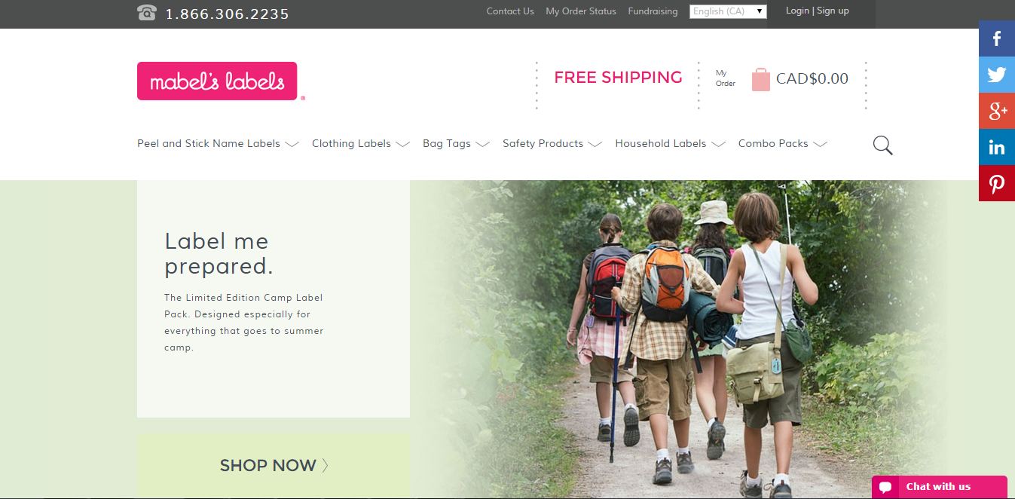
Task: Click the Mabel's Labels logo
Action: pos(217,81)
